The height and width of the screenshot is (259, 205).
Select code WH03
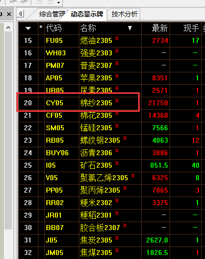(56, 53)
